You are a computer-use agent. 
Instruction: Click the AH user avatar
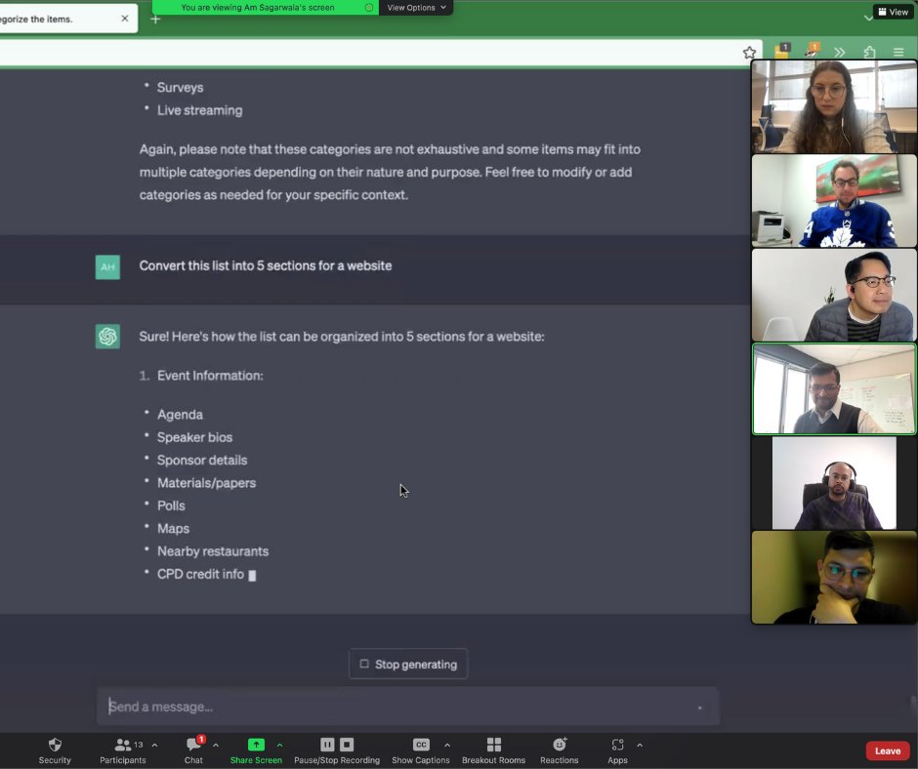[x=107, y=266]
